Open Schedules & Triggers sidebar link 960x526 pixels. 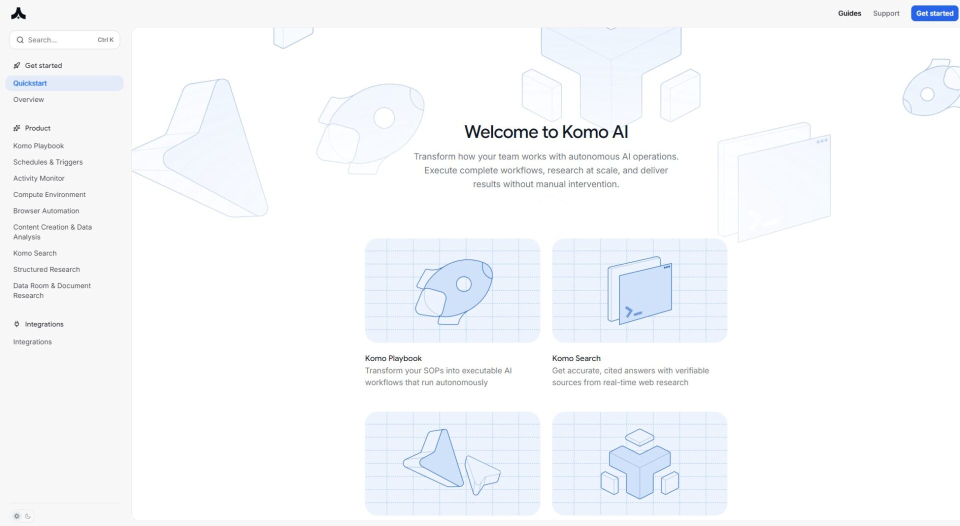(x=48, y=162)
